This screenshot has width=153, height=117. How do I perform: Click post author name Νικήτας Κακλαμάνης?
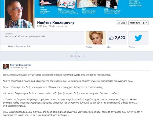20,65
